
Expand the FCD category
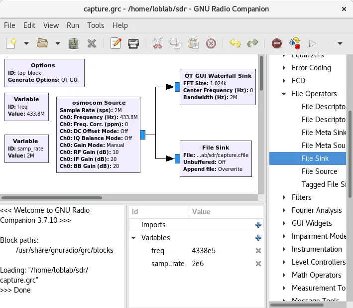[x=284, y=81]
